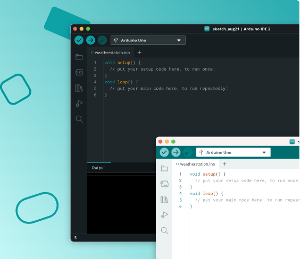
Task: Add new tab with plus in light editor
Action: tap(224, 164)
